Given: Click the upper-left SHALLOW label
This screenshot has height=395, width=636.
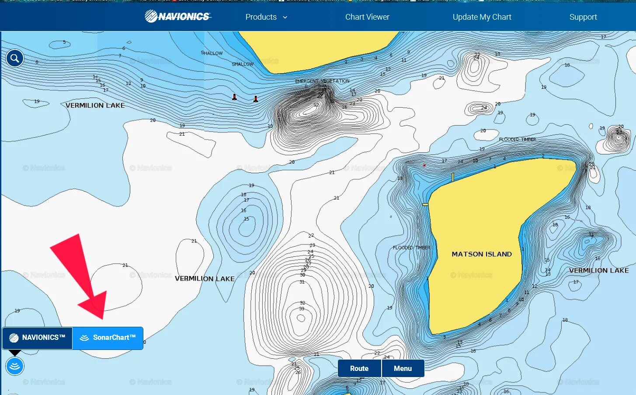Looking at the screenshot, I should [x=212, y=53].
